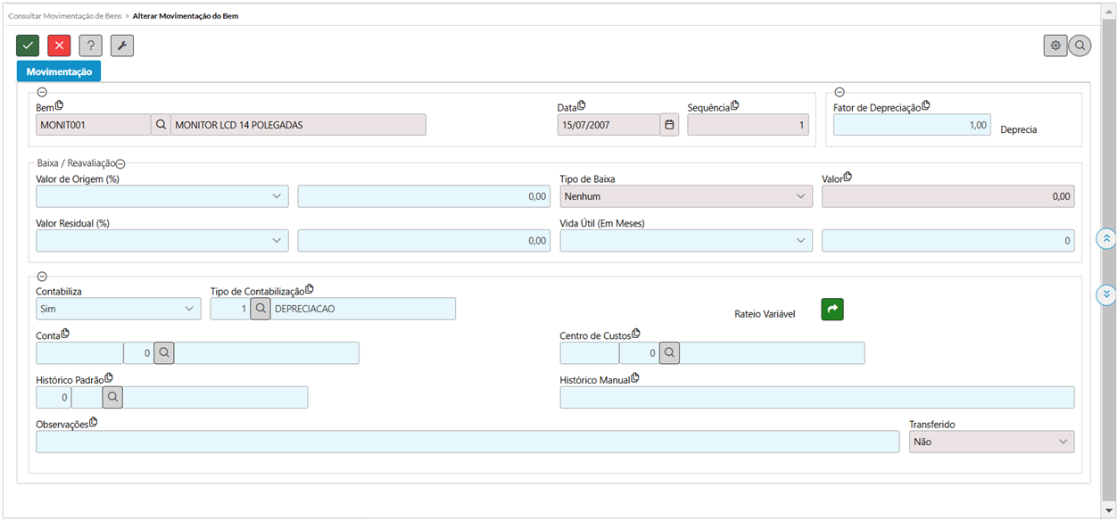Select the Movimentação tab
This screenshot has height=521, width=1117.
click(59, 71)
